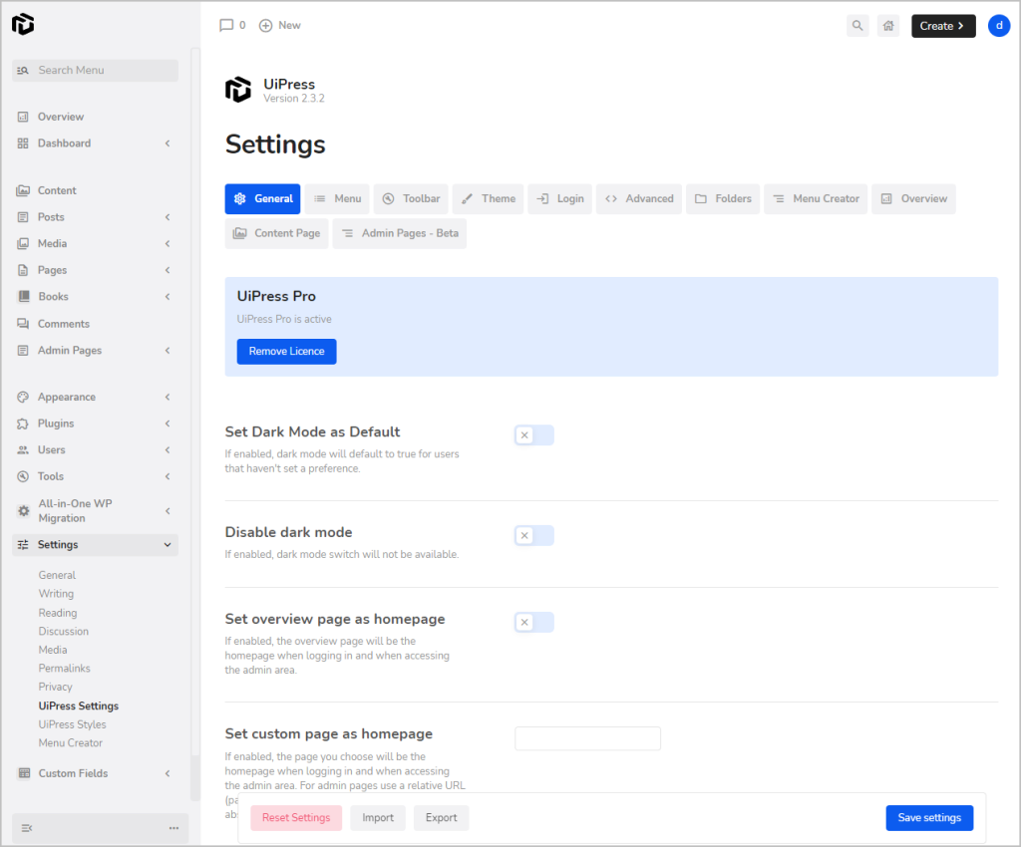Click the Appearance palette icon
Viewport: 1021px width, 847px height.
(x=23, y=397)
